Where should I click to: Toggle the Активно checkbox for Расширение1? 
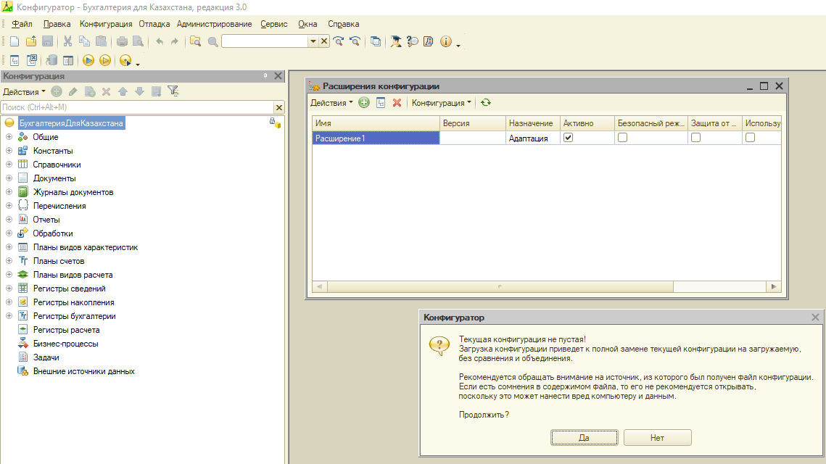(568, 138)
